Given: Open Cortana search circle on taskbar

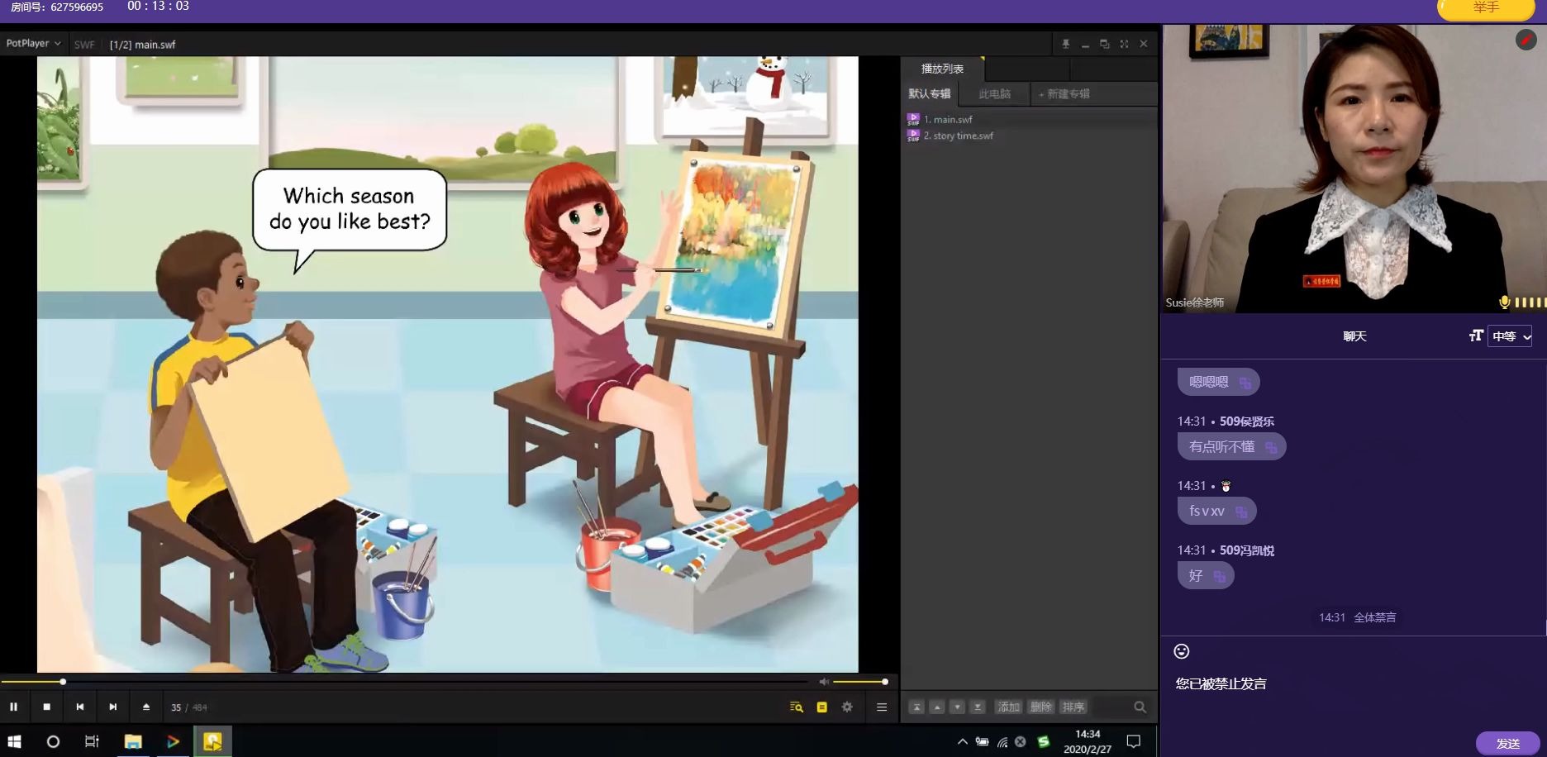Looking at the screenshot, I should pos(53,741).
